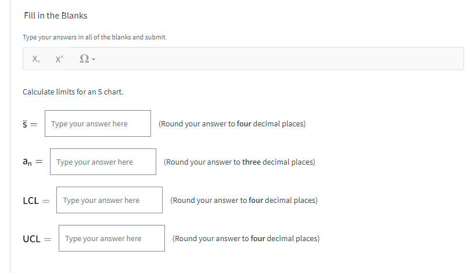Image resolution: width=467 pixels, height=273 pixels.
Task: Click the subscript formatting icon
Action: [37, 59]
